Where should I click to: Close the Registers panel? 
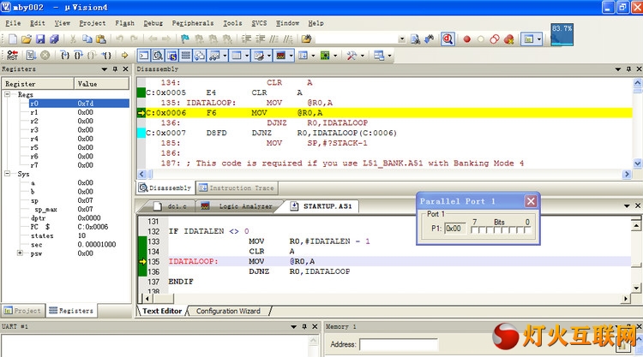pos(125,69)
